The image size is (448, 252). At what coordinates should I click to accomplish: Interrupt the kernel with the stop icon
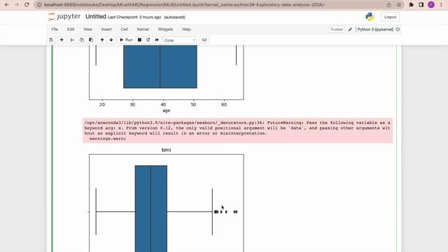tap(139, 40)
